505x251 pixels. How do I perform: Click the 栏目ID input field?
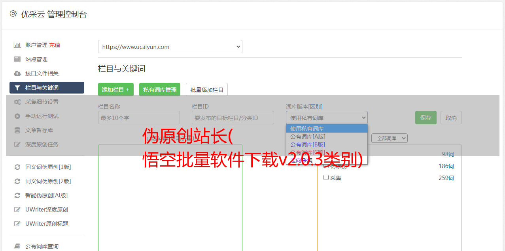[233, 118]
